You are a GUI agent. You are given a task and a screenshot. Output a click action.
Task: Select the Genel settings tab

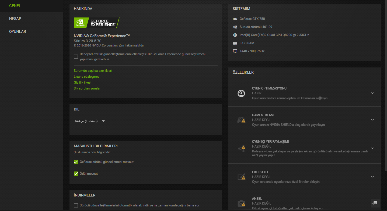(32, 6)
